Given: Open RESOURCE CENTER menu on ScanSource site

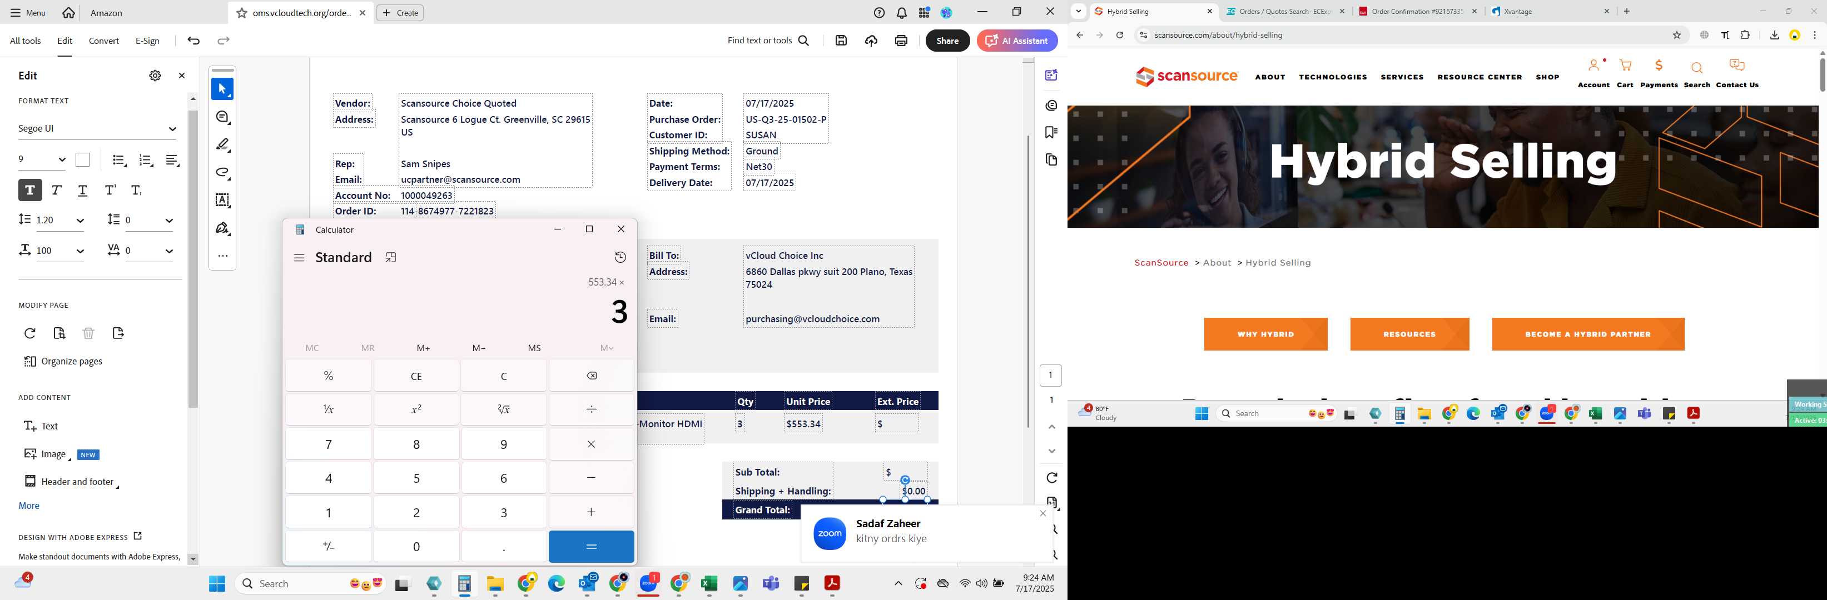Looking at the screenshot, I should click(x=1480, y=77).
